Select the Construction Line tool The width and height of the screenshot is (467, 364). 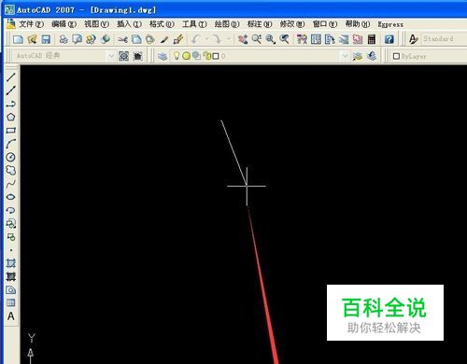pyautogui.click(x=11, y=91)
